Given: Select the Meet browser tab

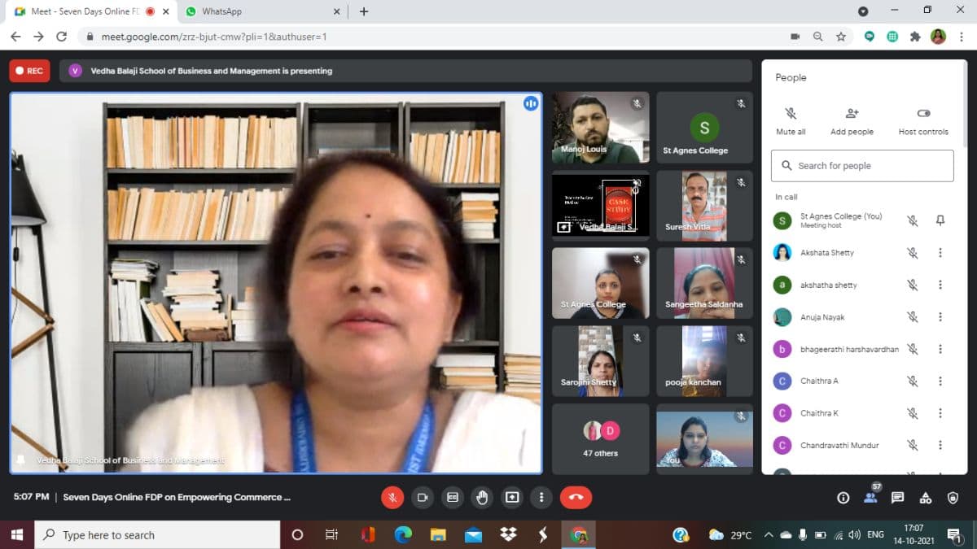Looking at the screenshot, I should click(x=81, y=11).
